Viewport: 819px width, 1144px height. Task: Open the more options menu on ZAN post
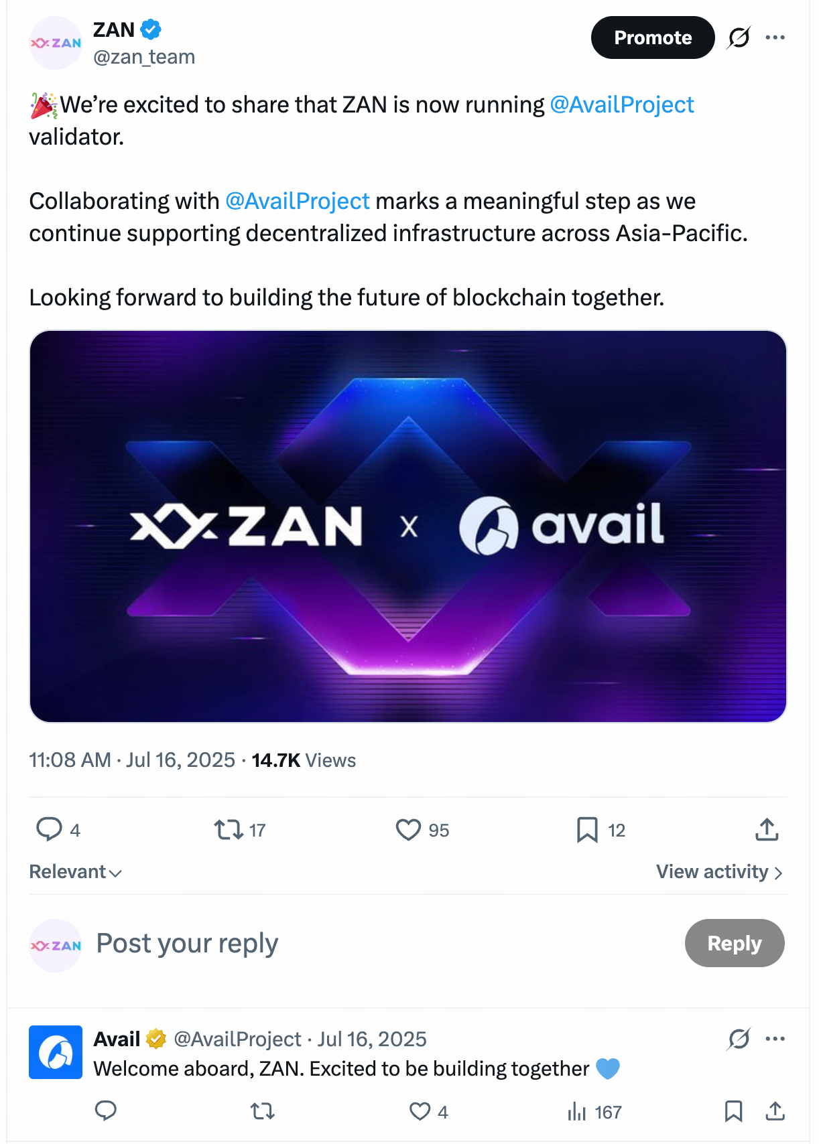tap(775, 38)
